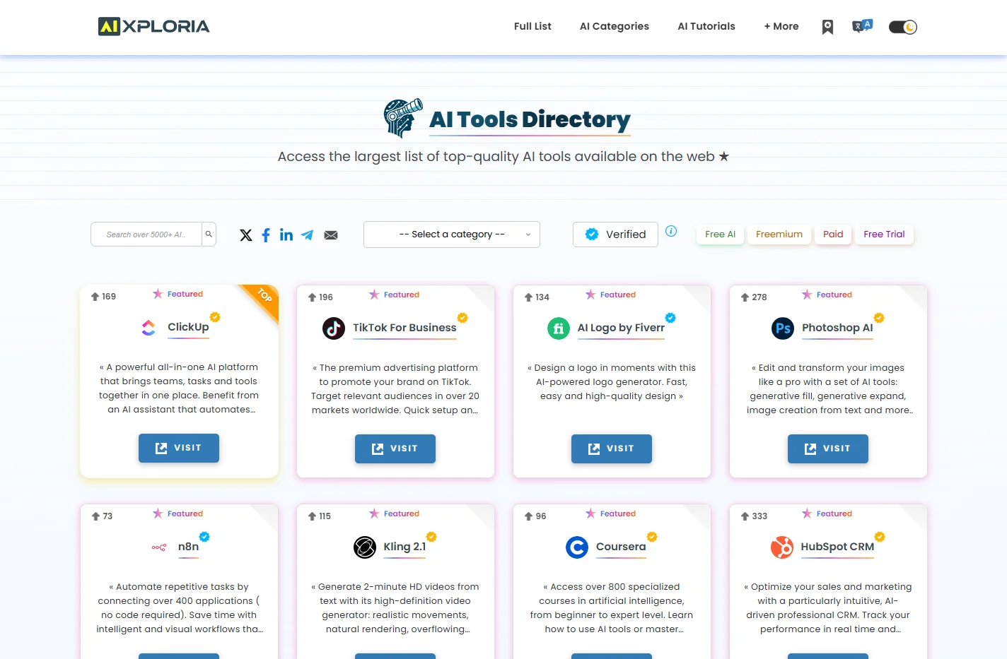The width and height of the screenshot is (1007, 659).
Task: Visit Photoshop AI button
Action: coord(828,449)
